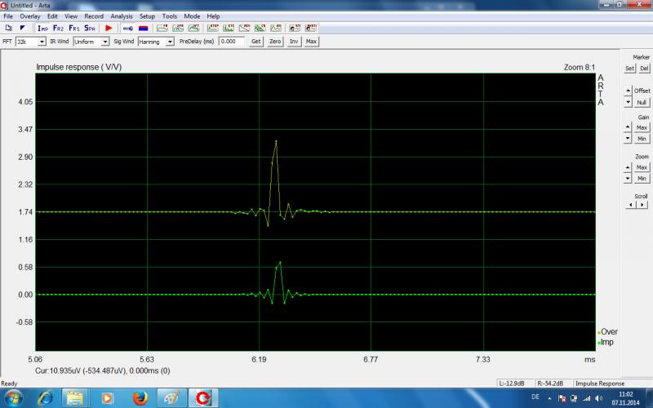
Task: Set a marker with the Set button
Action: click(x=629, y=69)
